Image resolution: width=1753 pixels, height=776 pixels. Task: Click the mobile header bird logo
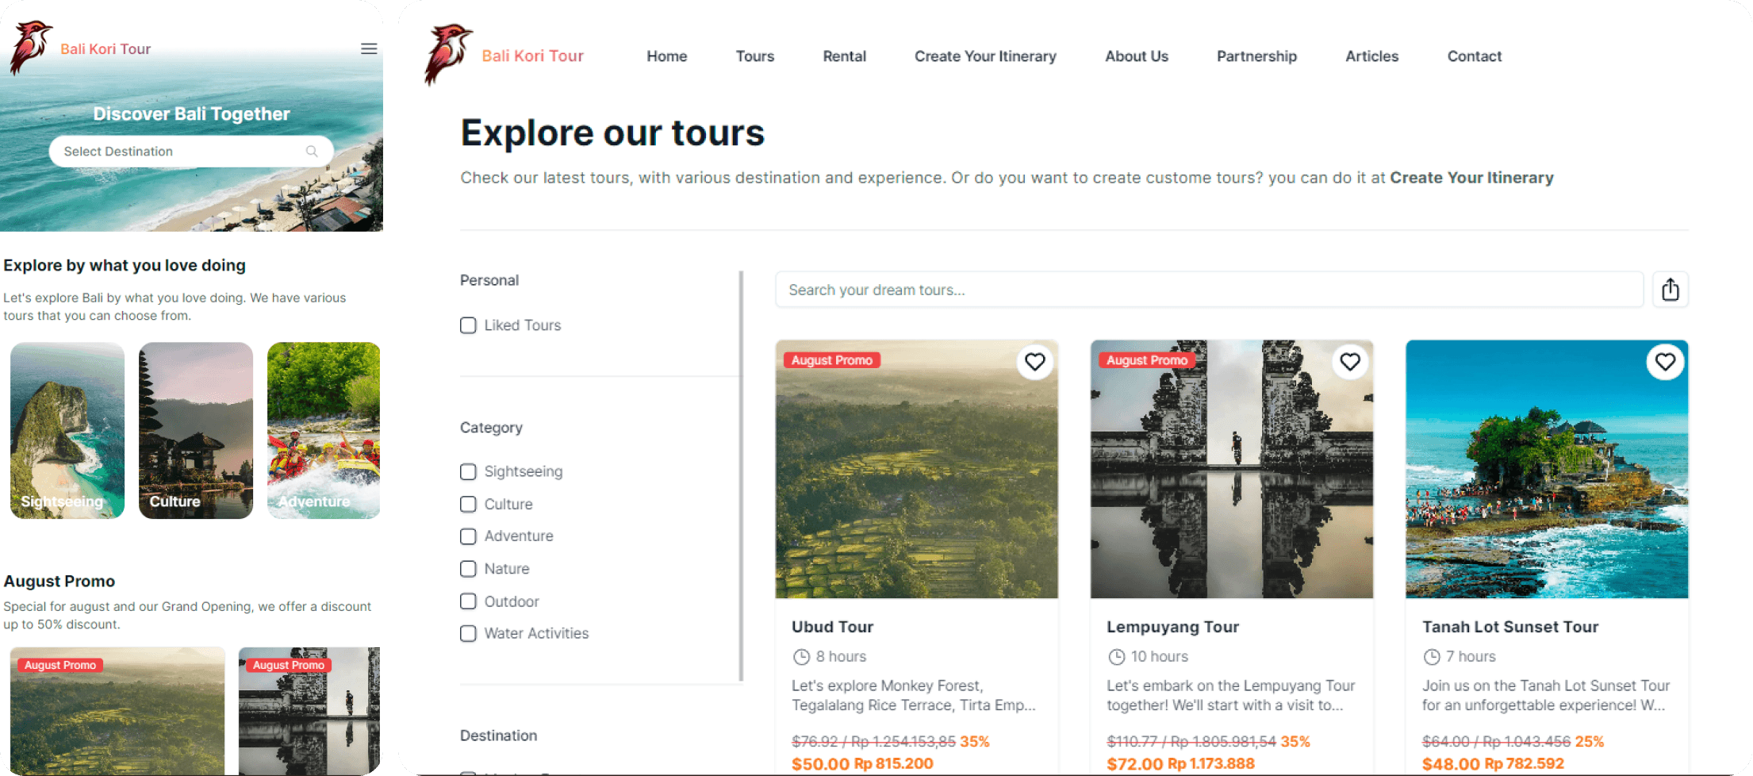pos(30,48)
